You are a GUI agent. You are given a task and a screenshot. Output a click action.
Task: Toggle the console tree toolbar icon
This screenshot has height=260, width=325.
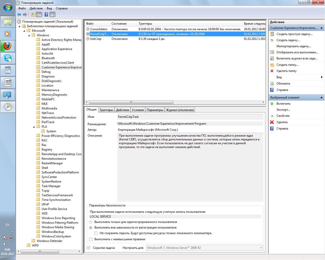[x=39, y=14]
